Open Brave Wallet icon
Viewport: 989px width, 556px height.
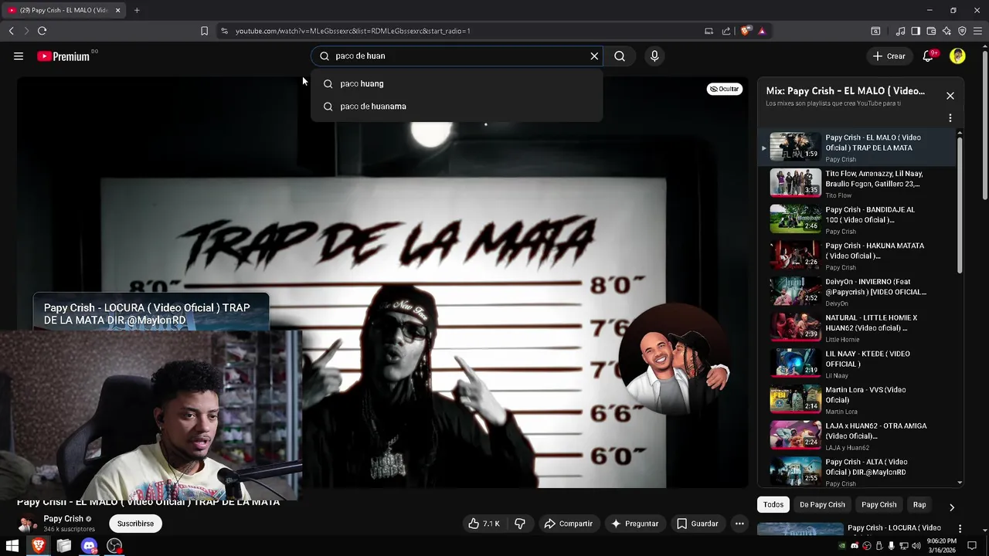tap(931, 31)
